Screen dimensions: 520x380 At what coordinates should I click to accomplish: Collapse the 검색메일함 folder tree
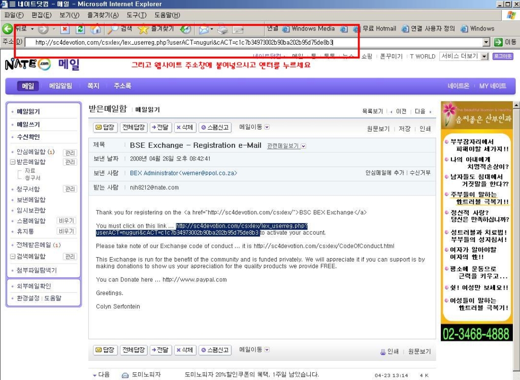point(13,257)
